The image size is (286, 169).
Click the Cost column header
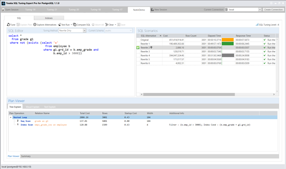point(173,36)
